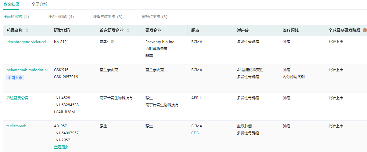The width and height of the screenshot is (367, 152).
Task: Sort by 首家研发企业 column sort icon
Action: [x=128, y=31]
